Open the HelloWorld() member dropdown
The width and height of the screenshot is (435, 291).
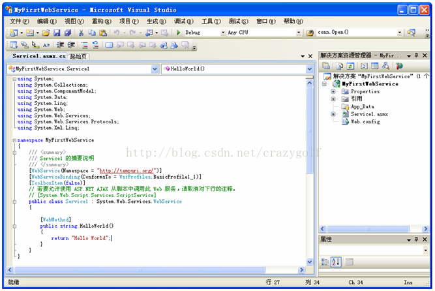310,69
